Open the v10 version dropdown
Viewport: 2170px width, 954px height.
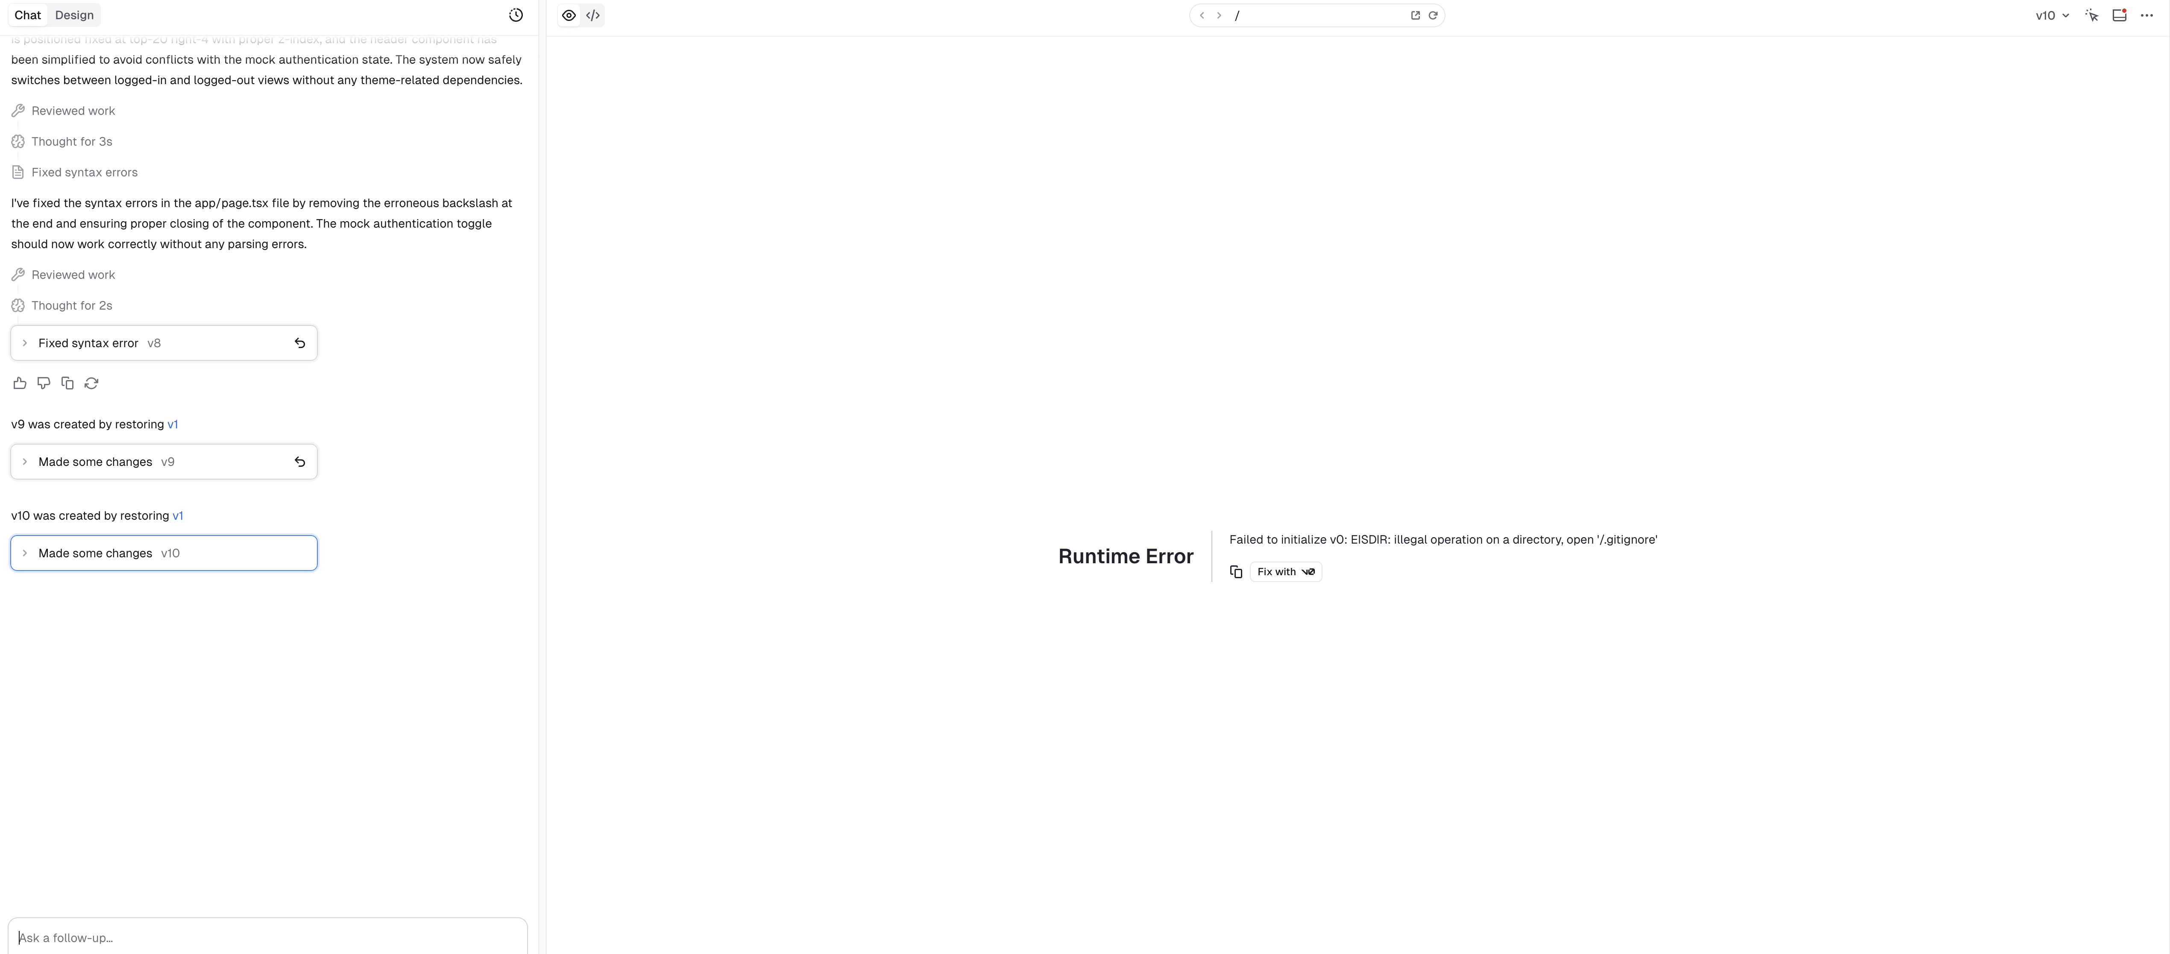tap(2052, 15)
